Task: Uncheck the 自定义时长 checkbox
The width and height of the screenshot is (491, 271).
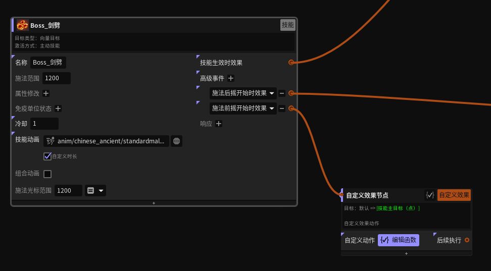Action: pyautogui.click(x=47, y=156)
